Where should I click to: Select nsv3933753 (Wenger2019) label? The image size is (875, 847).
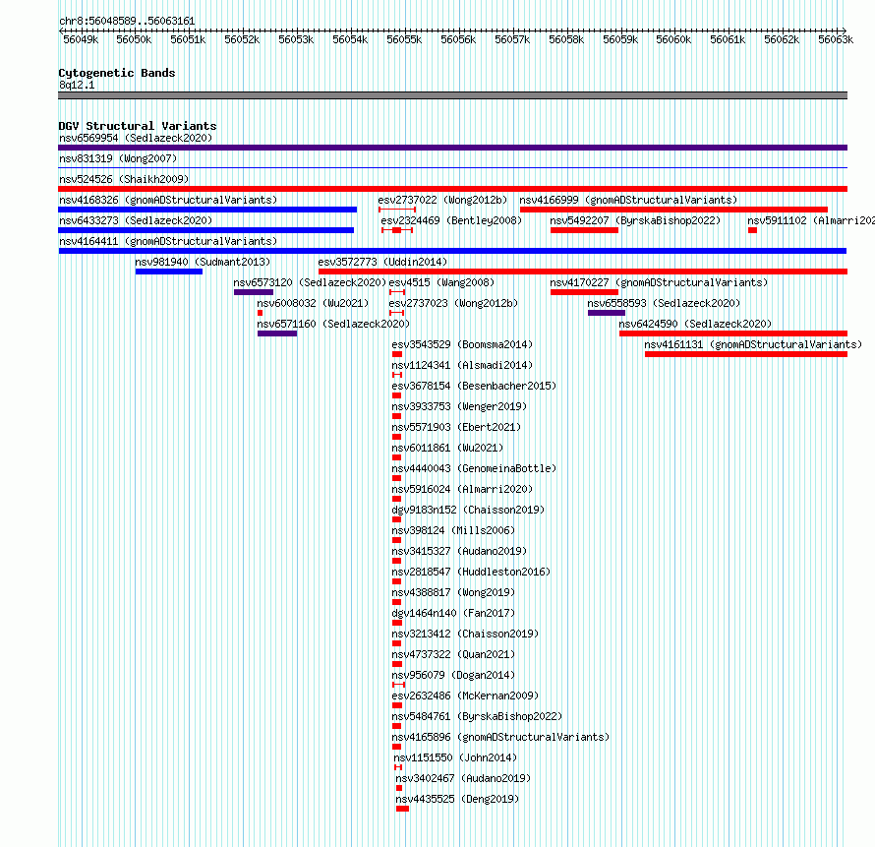(459, 406)
